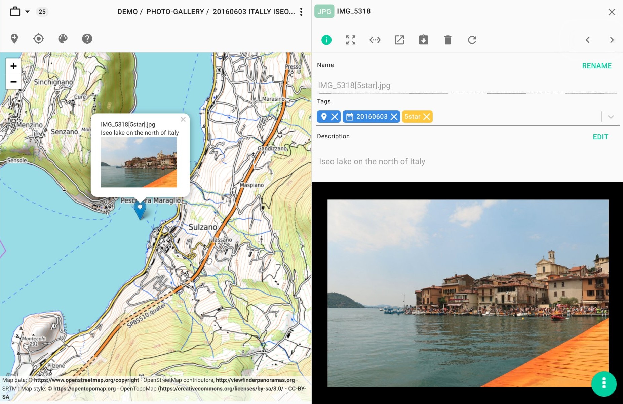The width and height of the screenshot is (623, 404).
Task: Zoom out on the map
Action: pos(13,82)
